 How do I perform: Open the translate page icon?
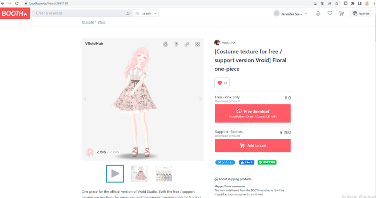click(x=322, y=3)
